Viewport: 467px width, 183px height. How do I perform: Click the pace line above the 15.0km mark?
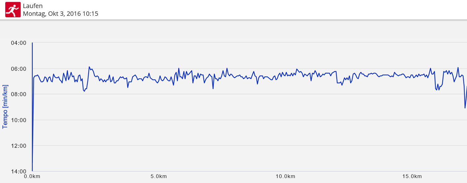(x=412, y=75)
